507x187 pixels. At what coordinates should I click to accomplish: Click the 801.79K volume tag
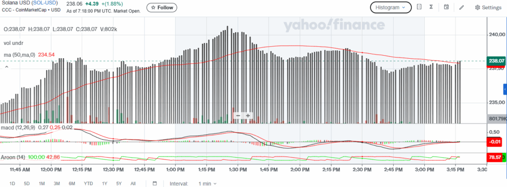click(497, 118)
